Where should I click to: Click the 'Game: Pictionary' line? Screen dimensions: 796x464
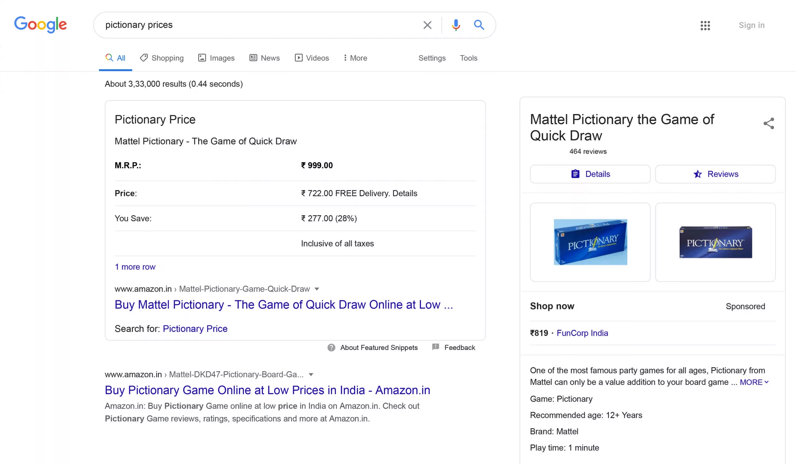(x=561, y=399)
